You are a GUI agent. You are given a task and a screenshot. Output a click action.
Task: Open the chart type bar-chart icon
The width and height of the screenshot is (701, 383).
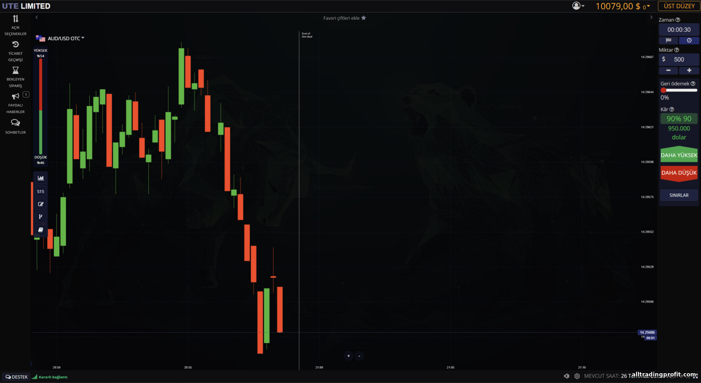(41, 178)
